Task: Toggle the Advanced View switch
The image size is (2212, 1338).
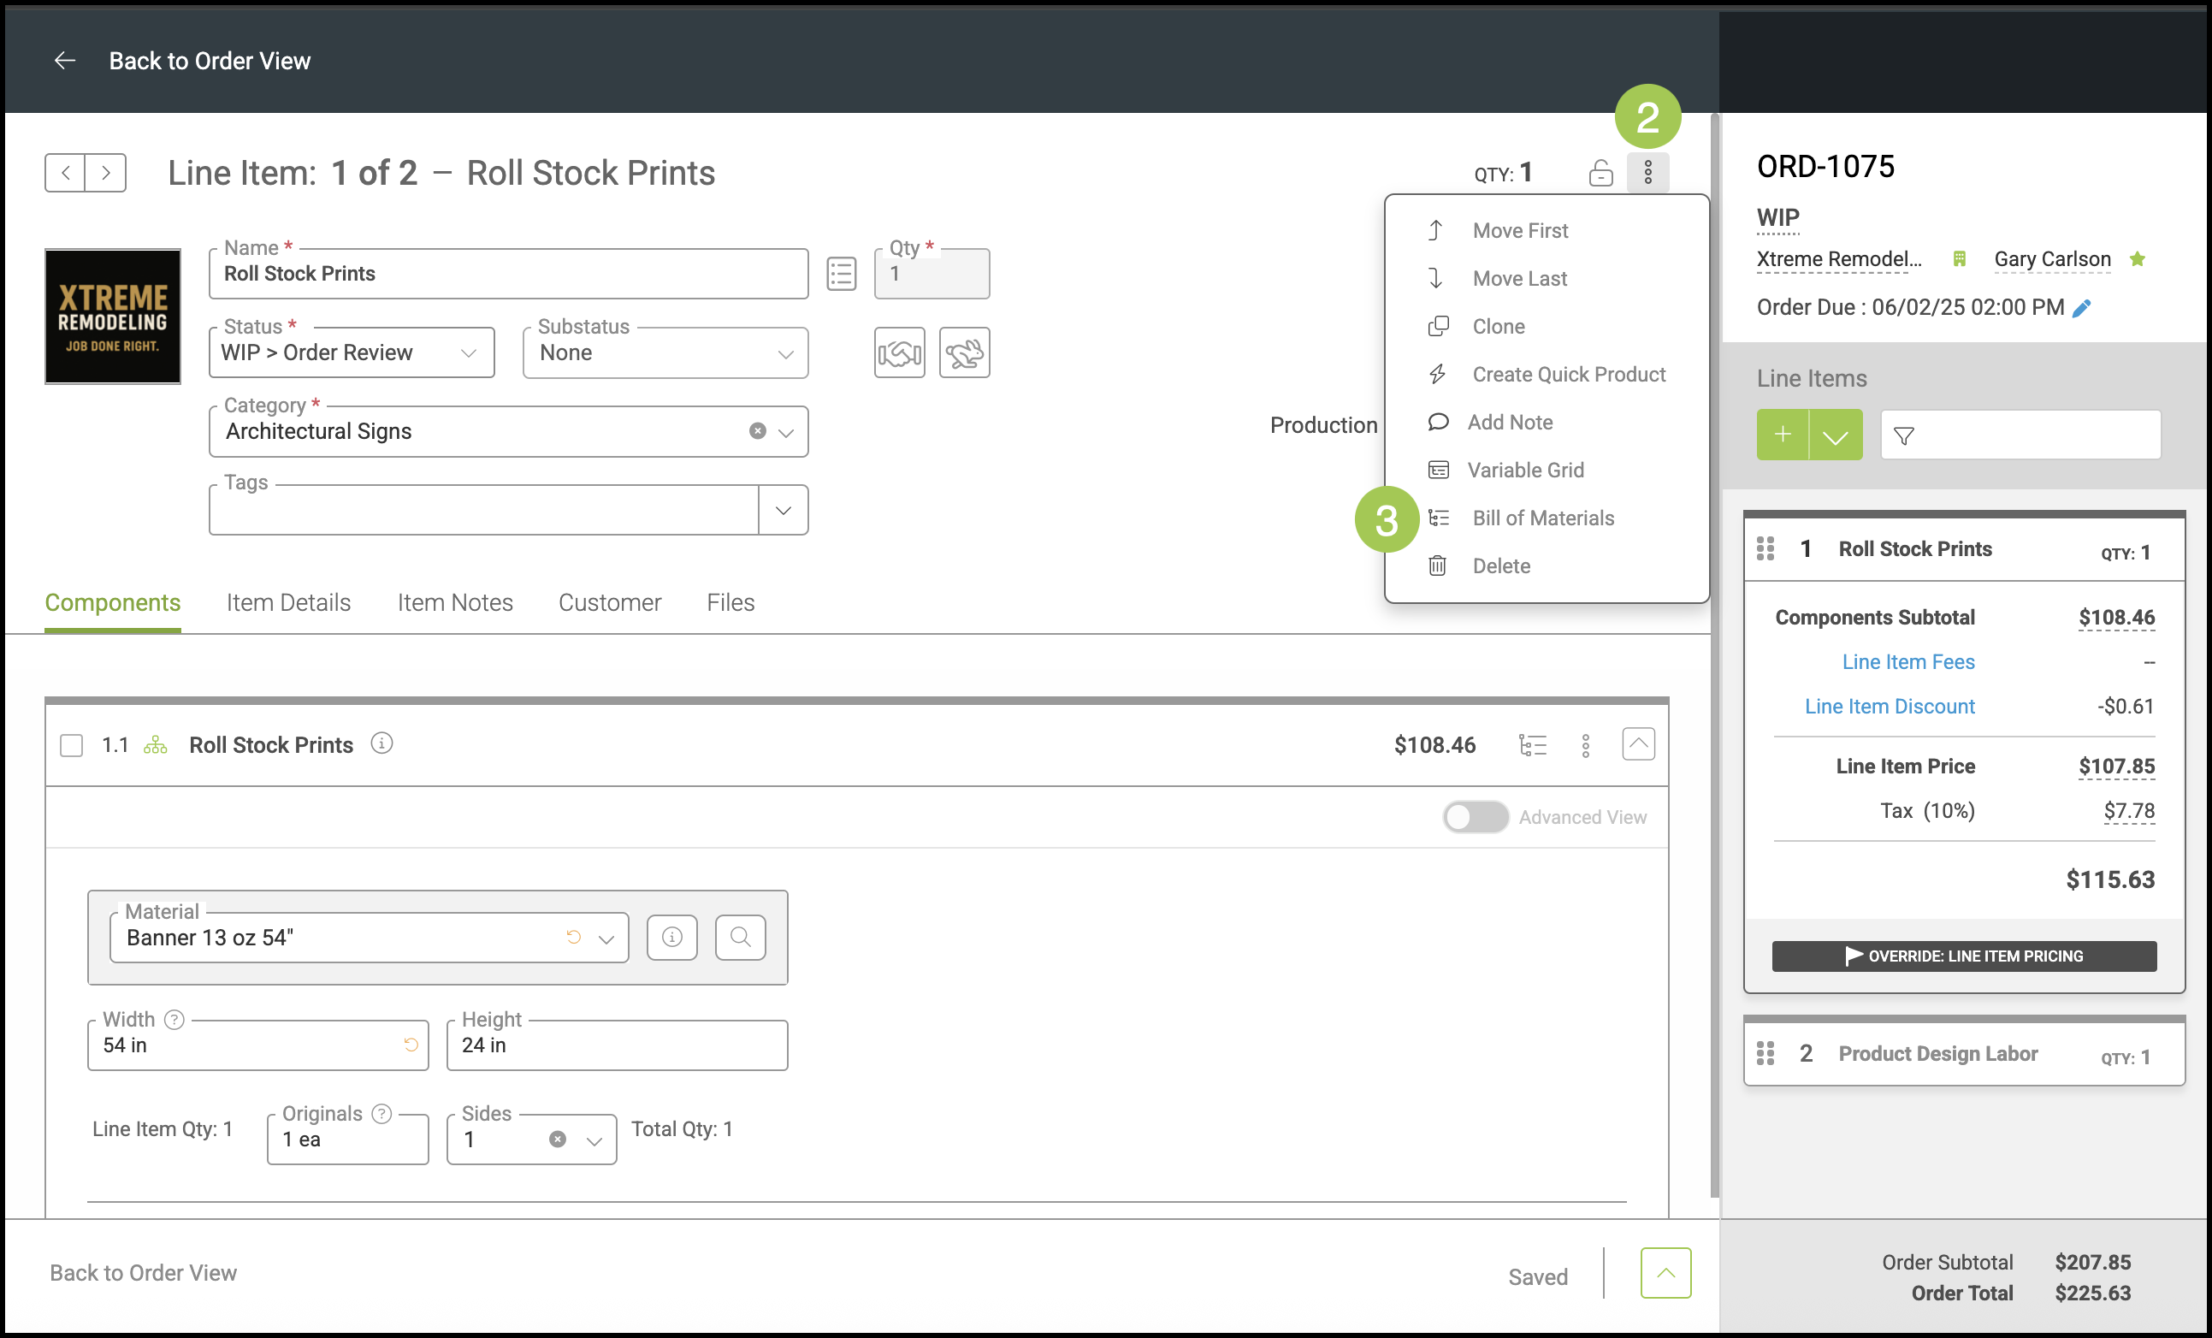Action: (x=1475, y=817)
